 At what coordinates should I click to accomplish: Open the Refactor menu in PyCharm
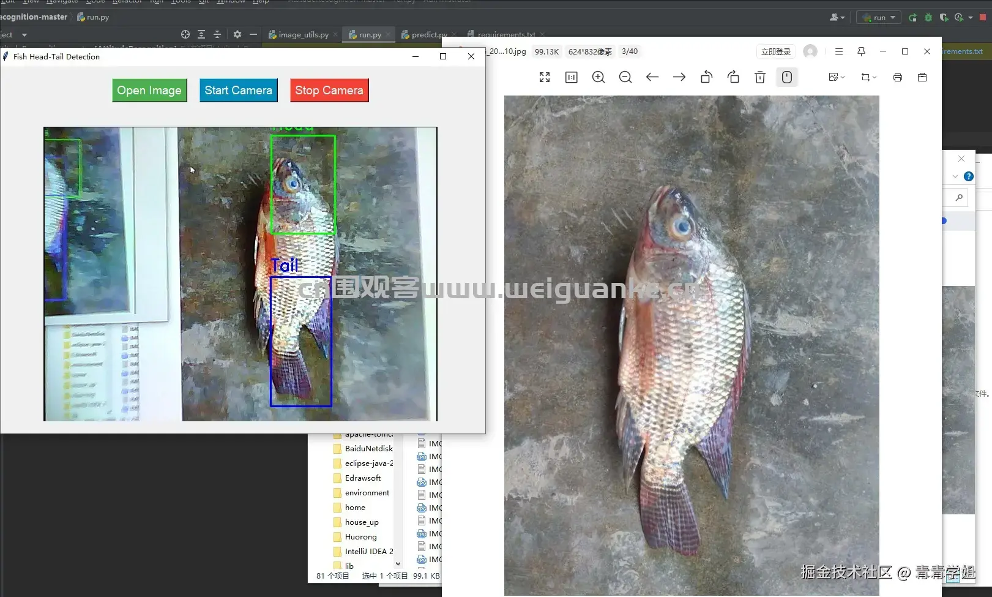127,2
